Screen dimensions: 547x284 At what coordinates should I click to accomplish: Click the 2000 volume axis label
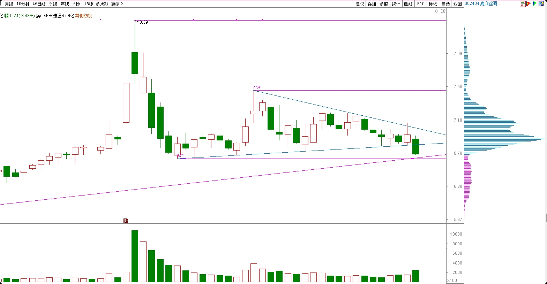457,273
